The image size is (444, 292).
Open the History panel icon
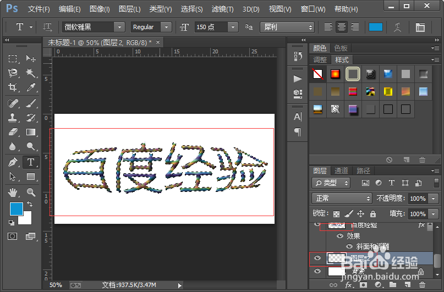point(298,56)
